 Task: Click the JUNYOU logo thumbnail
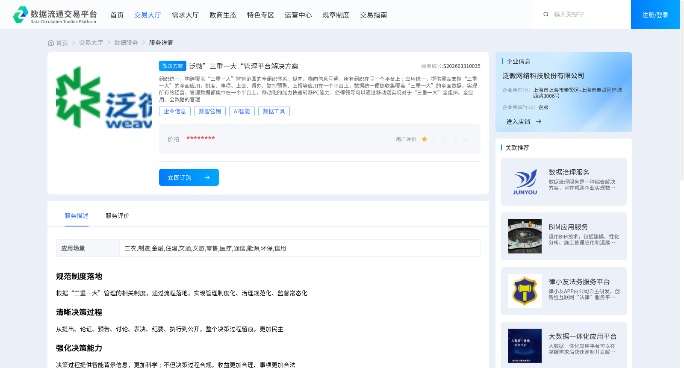pyautogui.click(x=525, y=182)
